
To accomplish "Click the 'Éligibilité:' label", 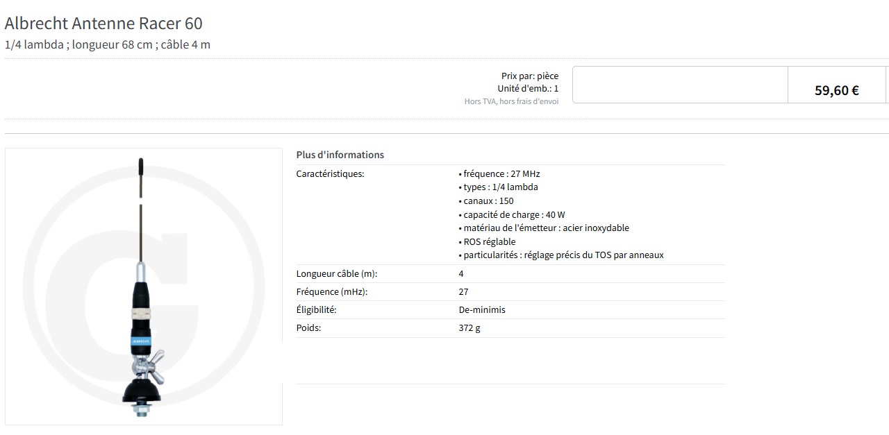I will pos(316,309).
